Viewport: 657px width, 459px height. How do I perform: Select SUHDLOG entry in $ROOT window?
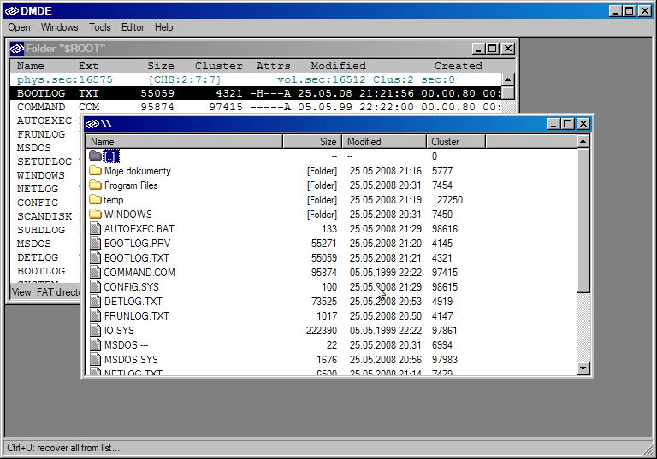(x=41, y=230)
